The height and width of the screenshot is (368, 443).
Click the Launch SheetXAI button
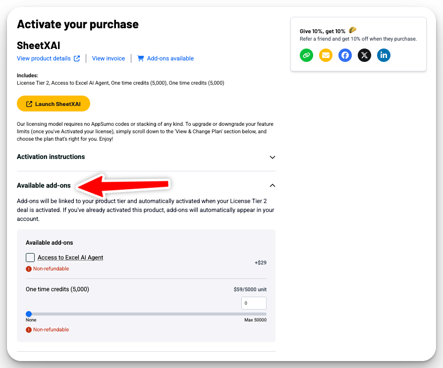(x=54, y=104)
